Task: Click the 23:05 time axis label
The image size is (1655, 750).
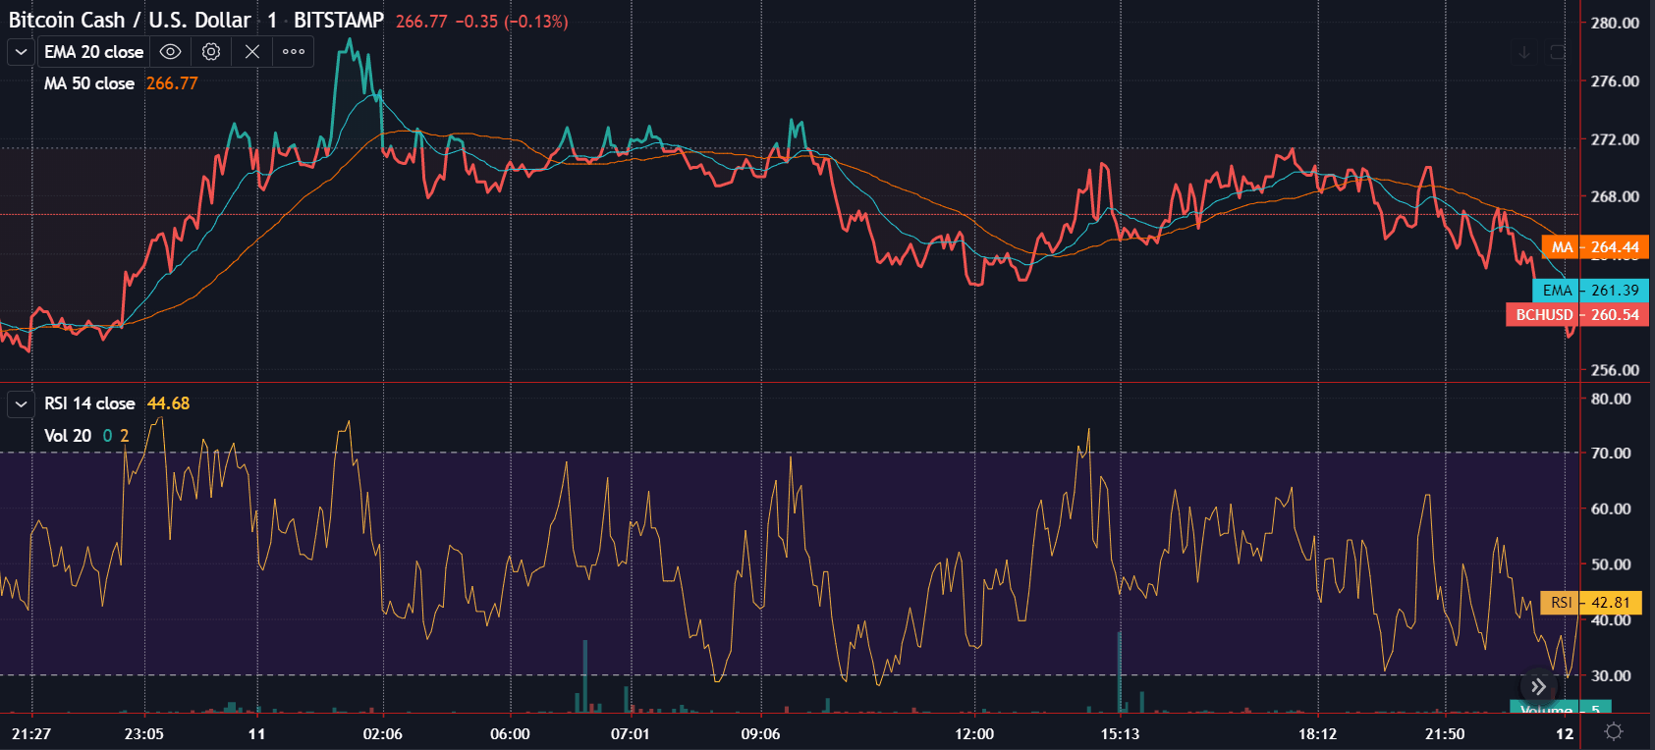Action: [144, 734]
